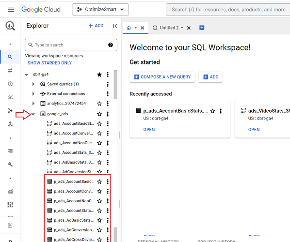Open more actions for analytics_207472454
The height and width of the screenshot is (242, 290).
coord(108,104)
